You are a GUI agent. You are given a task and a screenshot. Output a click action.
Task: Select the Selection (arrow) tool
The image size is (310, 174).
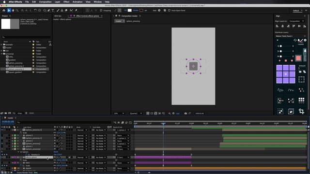pos(9,10)
